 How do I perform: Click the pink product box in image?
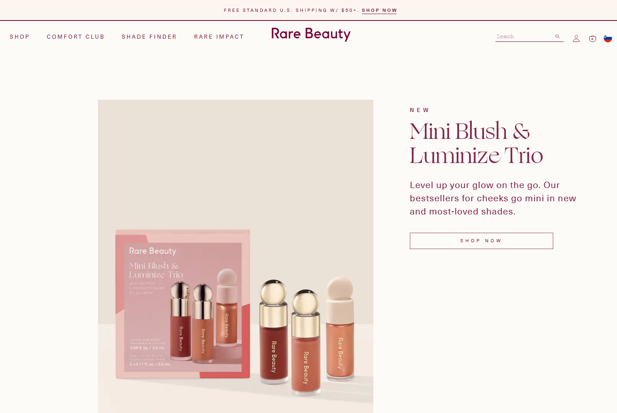(183, 304)
